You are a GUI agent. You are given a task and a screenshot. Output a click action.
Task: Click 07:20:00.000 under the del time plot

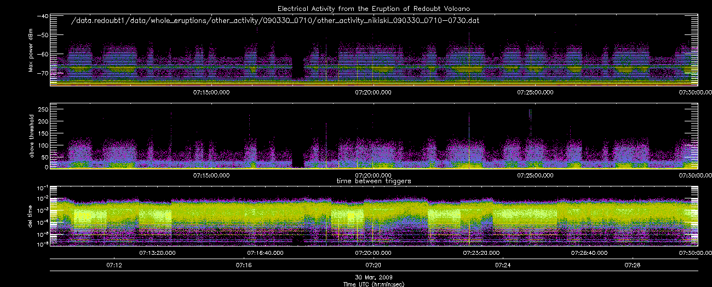point(374,253)
